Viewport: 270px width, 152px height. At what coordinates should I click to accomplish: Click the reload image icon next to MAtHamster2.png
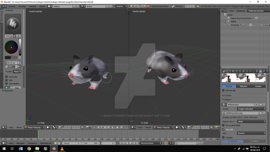[x=264, y=113]
